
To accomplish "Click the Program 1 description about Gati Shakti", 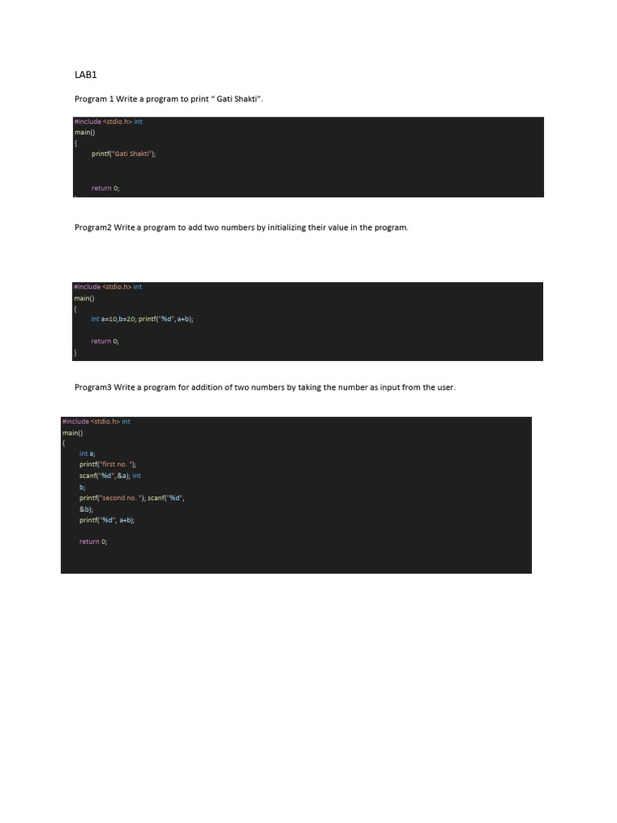I will tap(169, 99).
